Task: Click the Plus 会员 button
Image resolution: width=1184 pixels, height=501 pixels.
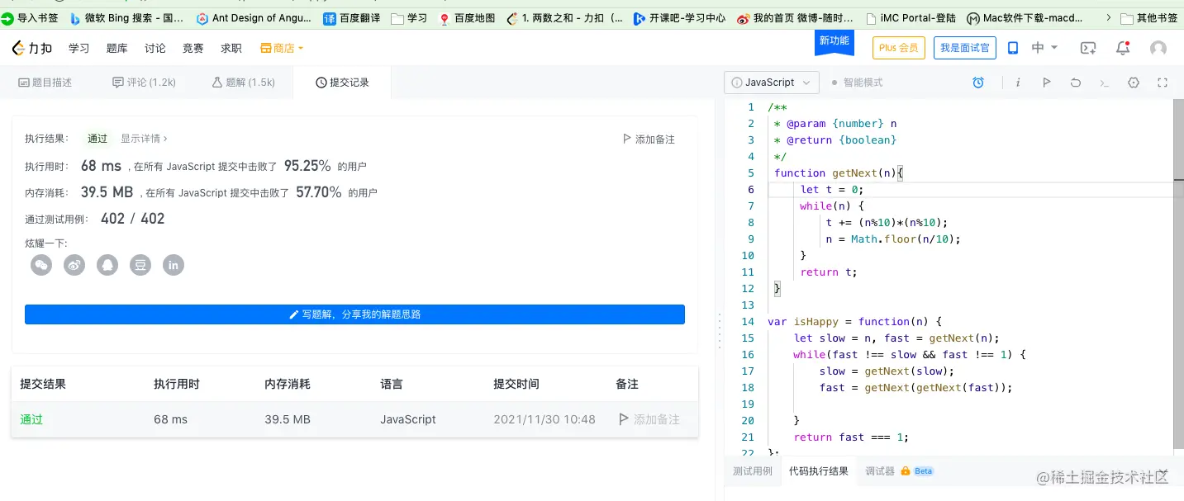Action: (x=899, y=48)
